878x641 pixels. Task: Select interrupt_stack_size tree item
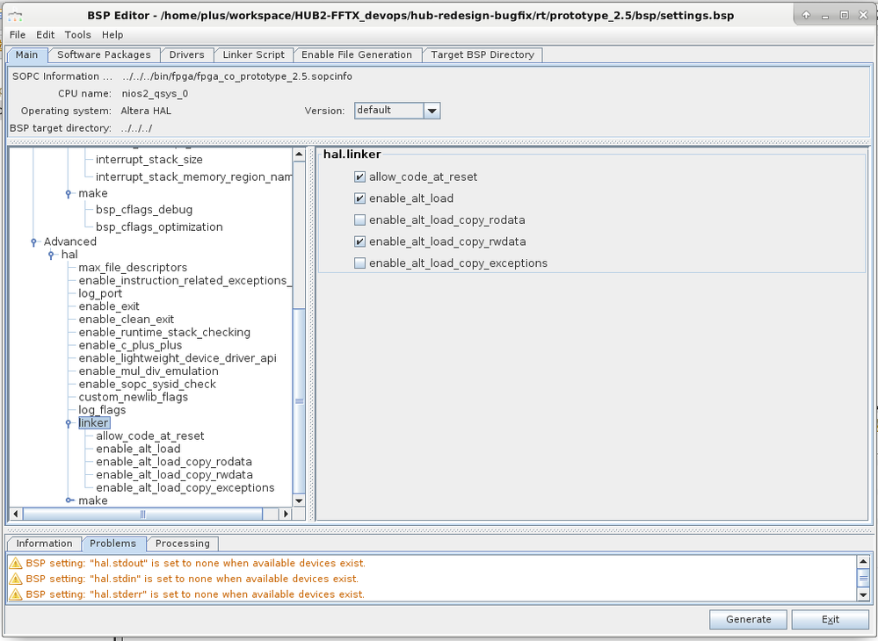[149, 160]
